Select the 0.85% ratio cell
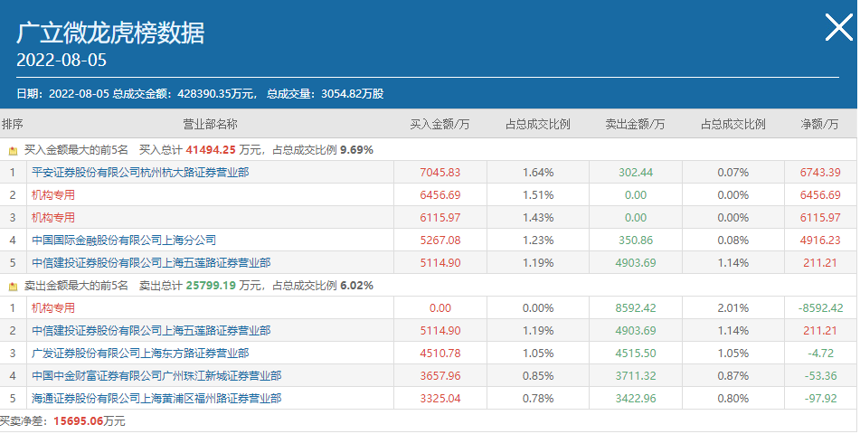The image size is (860, 434). (538, 375)
